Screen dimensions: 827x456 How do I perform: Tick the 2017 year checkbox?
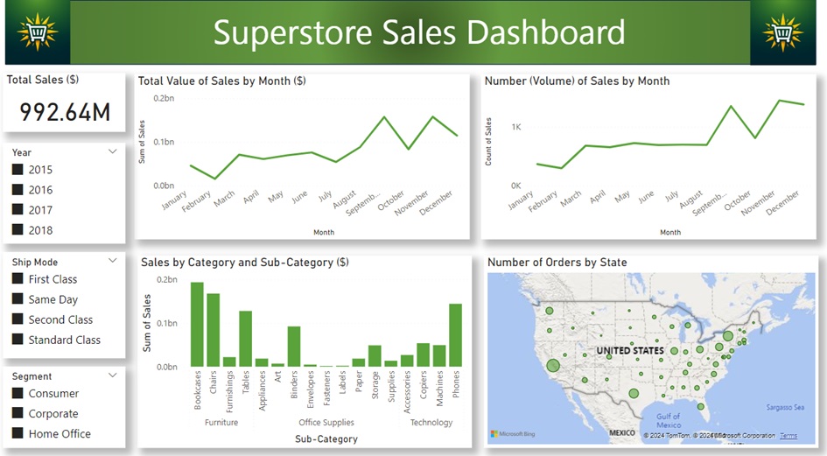[18, 209]
